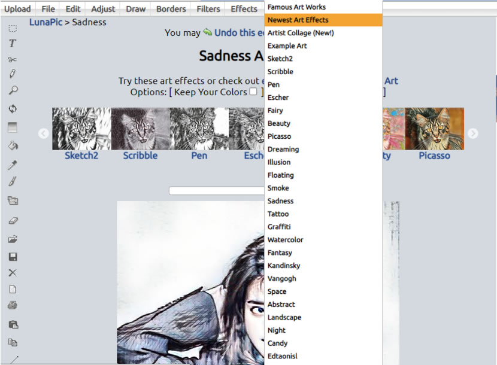Click the Pen effect cat thumbnail
The image size is (497, 365).
pos(199,129)
